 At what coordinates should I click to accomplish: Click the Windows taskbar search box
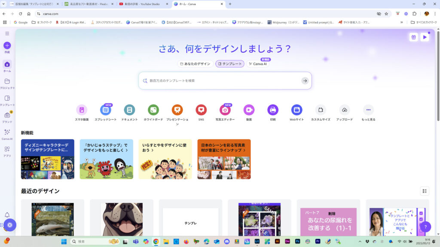pos(95,241)
